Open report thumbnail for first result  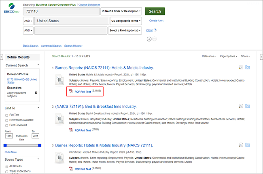click(x=60, y=80)
